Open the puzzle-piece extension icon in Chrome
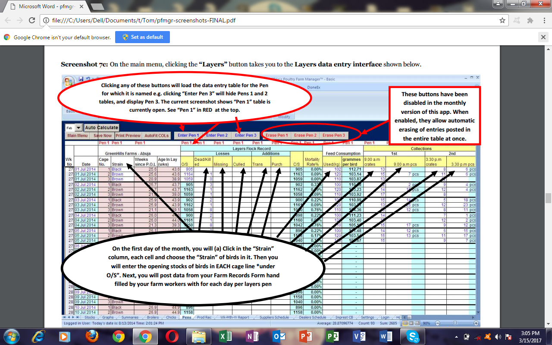 tap(530, 20)
